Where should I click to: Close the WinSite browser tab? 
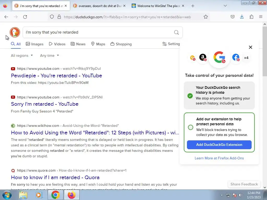tap(183, 6)
